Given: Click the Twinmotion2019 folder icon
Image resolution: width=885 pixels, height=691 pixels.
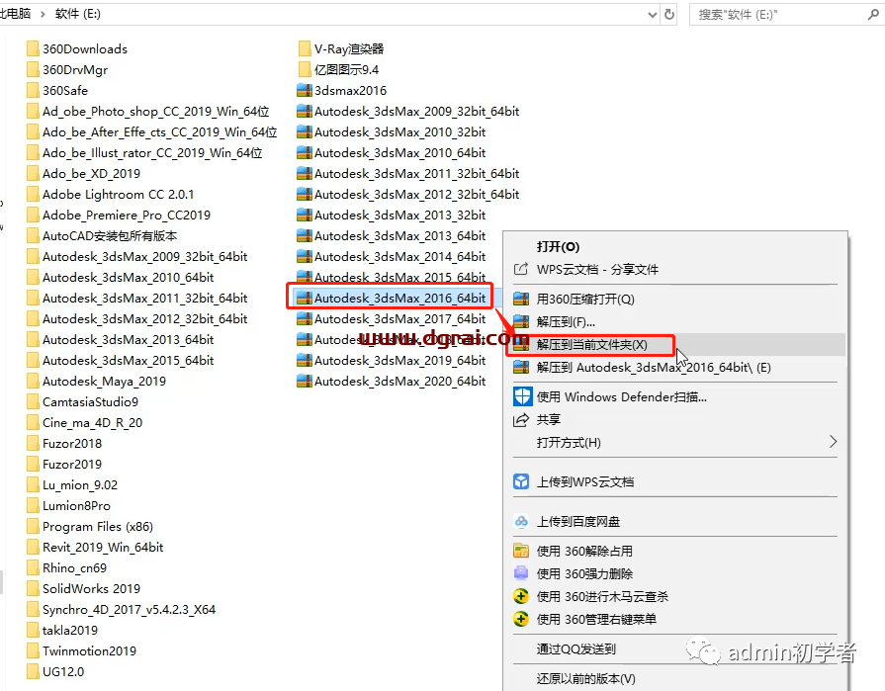Looking at the screenshot, I should tap(33, 650).
